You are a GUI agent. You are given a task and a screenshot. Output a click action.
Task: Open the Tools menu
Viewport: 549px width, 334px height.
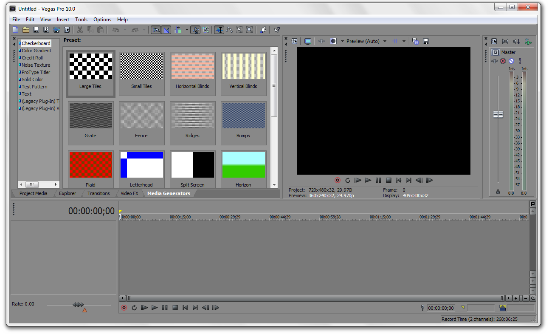tap(81, 20)
